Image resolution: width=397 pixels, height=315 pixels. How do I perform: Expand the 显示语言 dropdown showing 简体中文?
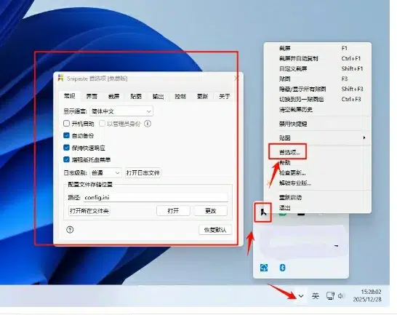click(x=121, y=111)
